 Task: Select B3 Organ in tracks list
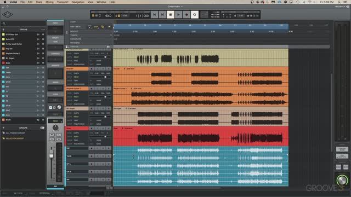tap(10, 58)
